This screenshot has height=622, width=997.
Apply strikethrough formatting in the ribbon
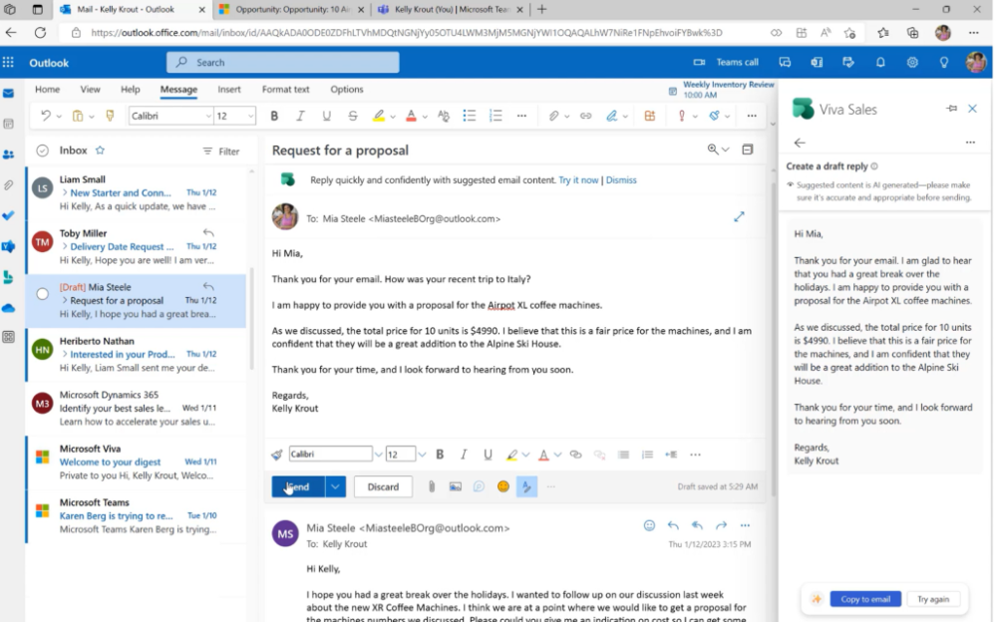click(x=351, y=115)
